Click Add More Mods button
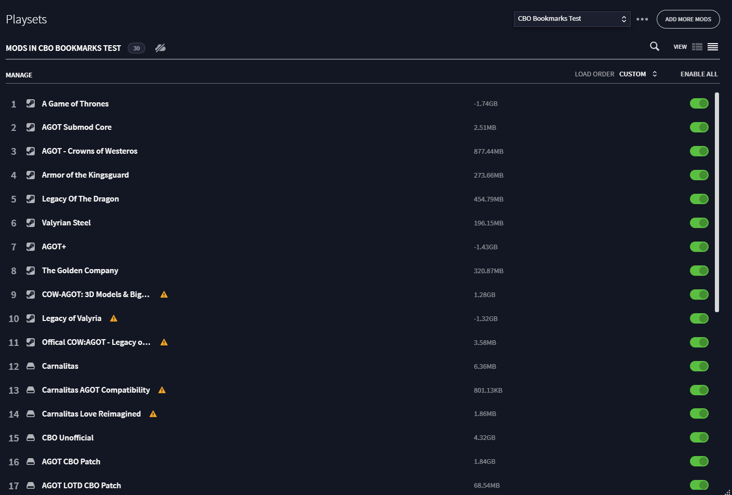732x495 pixels. [688, 19]
